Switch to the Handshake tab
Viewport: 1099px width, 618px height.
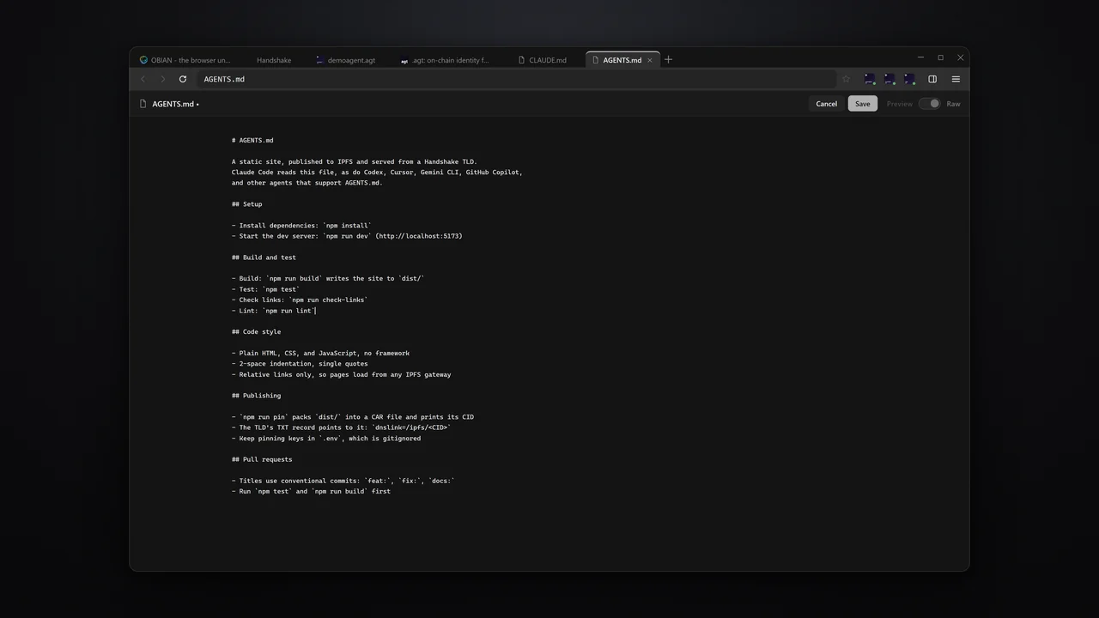(274, 60)
